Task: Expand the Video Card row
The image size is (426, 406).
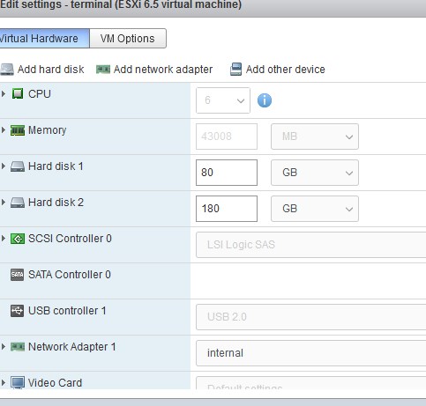Action: 4,383
